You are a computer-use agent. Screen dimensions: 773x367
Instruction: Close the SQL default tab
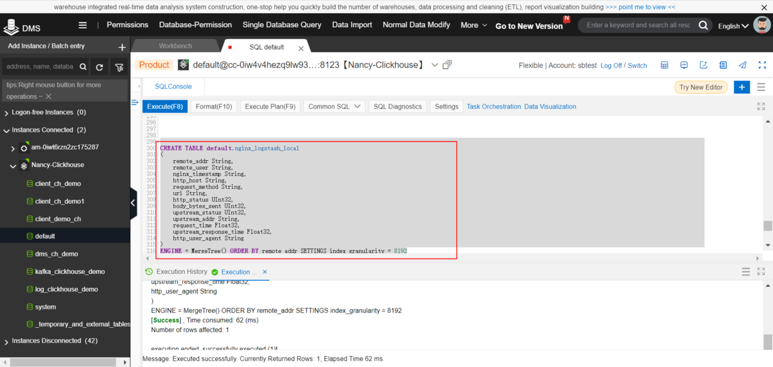[x=301, y=48]
